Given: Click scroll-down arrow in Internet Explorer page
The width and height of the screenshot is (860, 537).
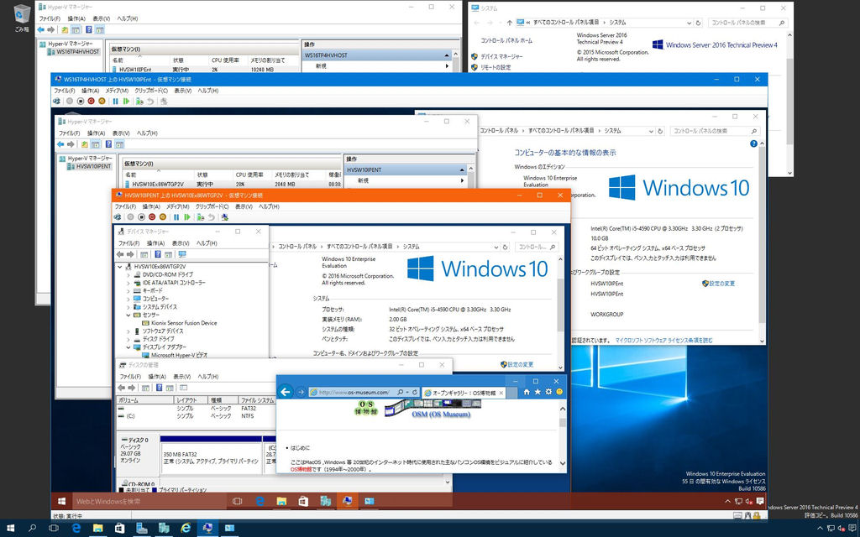Looking at the screenshot, I should coord(562,463).
